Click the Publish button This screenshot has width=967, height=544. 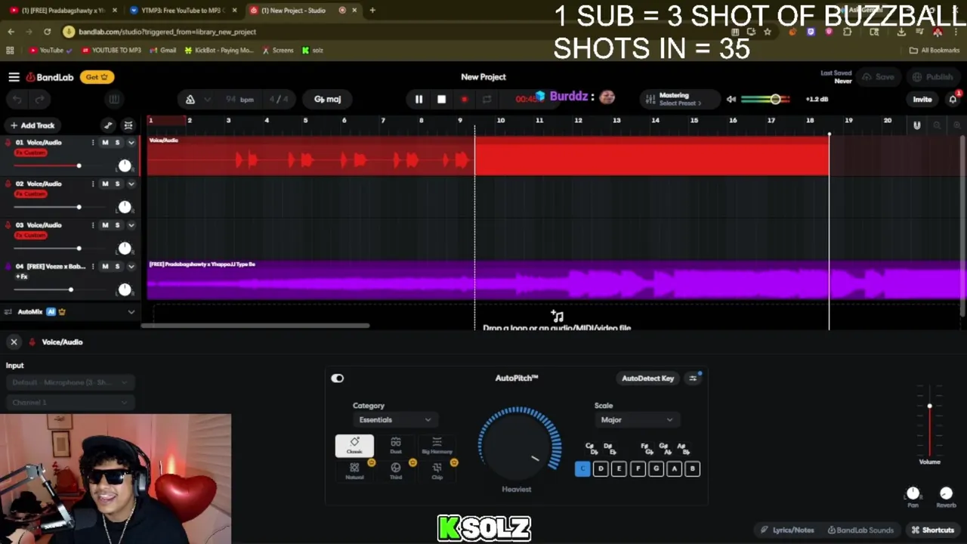932,77
